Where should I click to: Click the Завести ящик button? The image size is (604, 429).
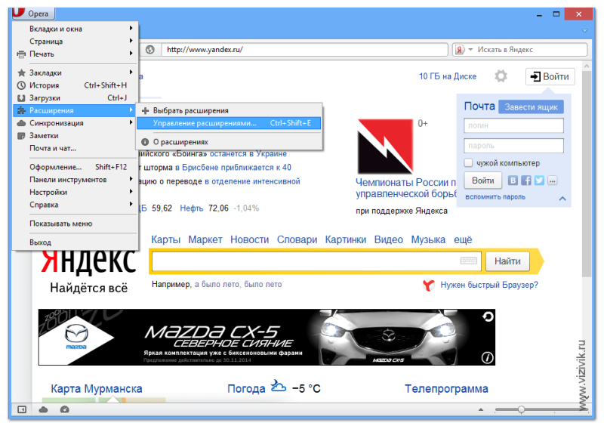coord(532,107)
